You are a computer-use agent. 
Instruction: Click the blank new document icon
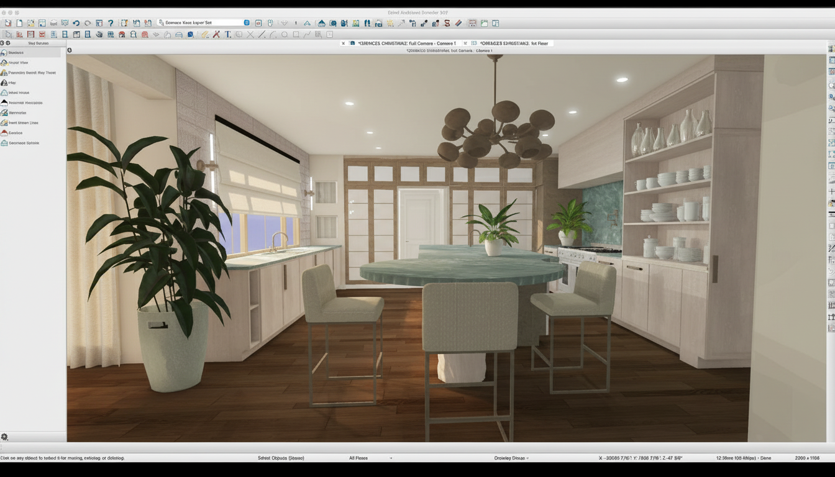click(19, 23)
